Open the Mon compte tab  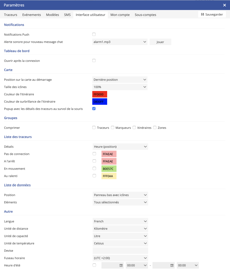click(120, 15)
